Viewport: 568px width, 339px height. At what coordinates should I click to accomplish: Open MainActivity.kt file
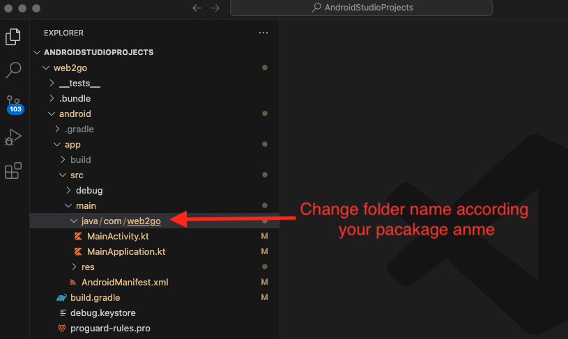[117, 236]
